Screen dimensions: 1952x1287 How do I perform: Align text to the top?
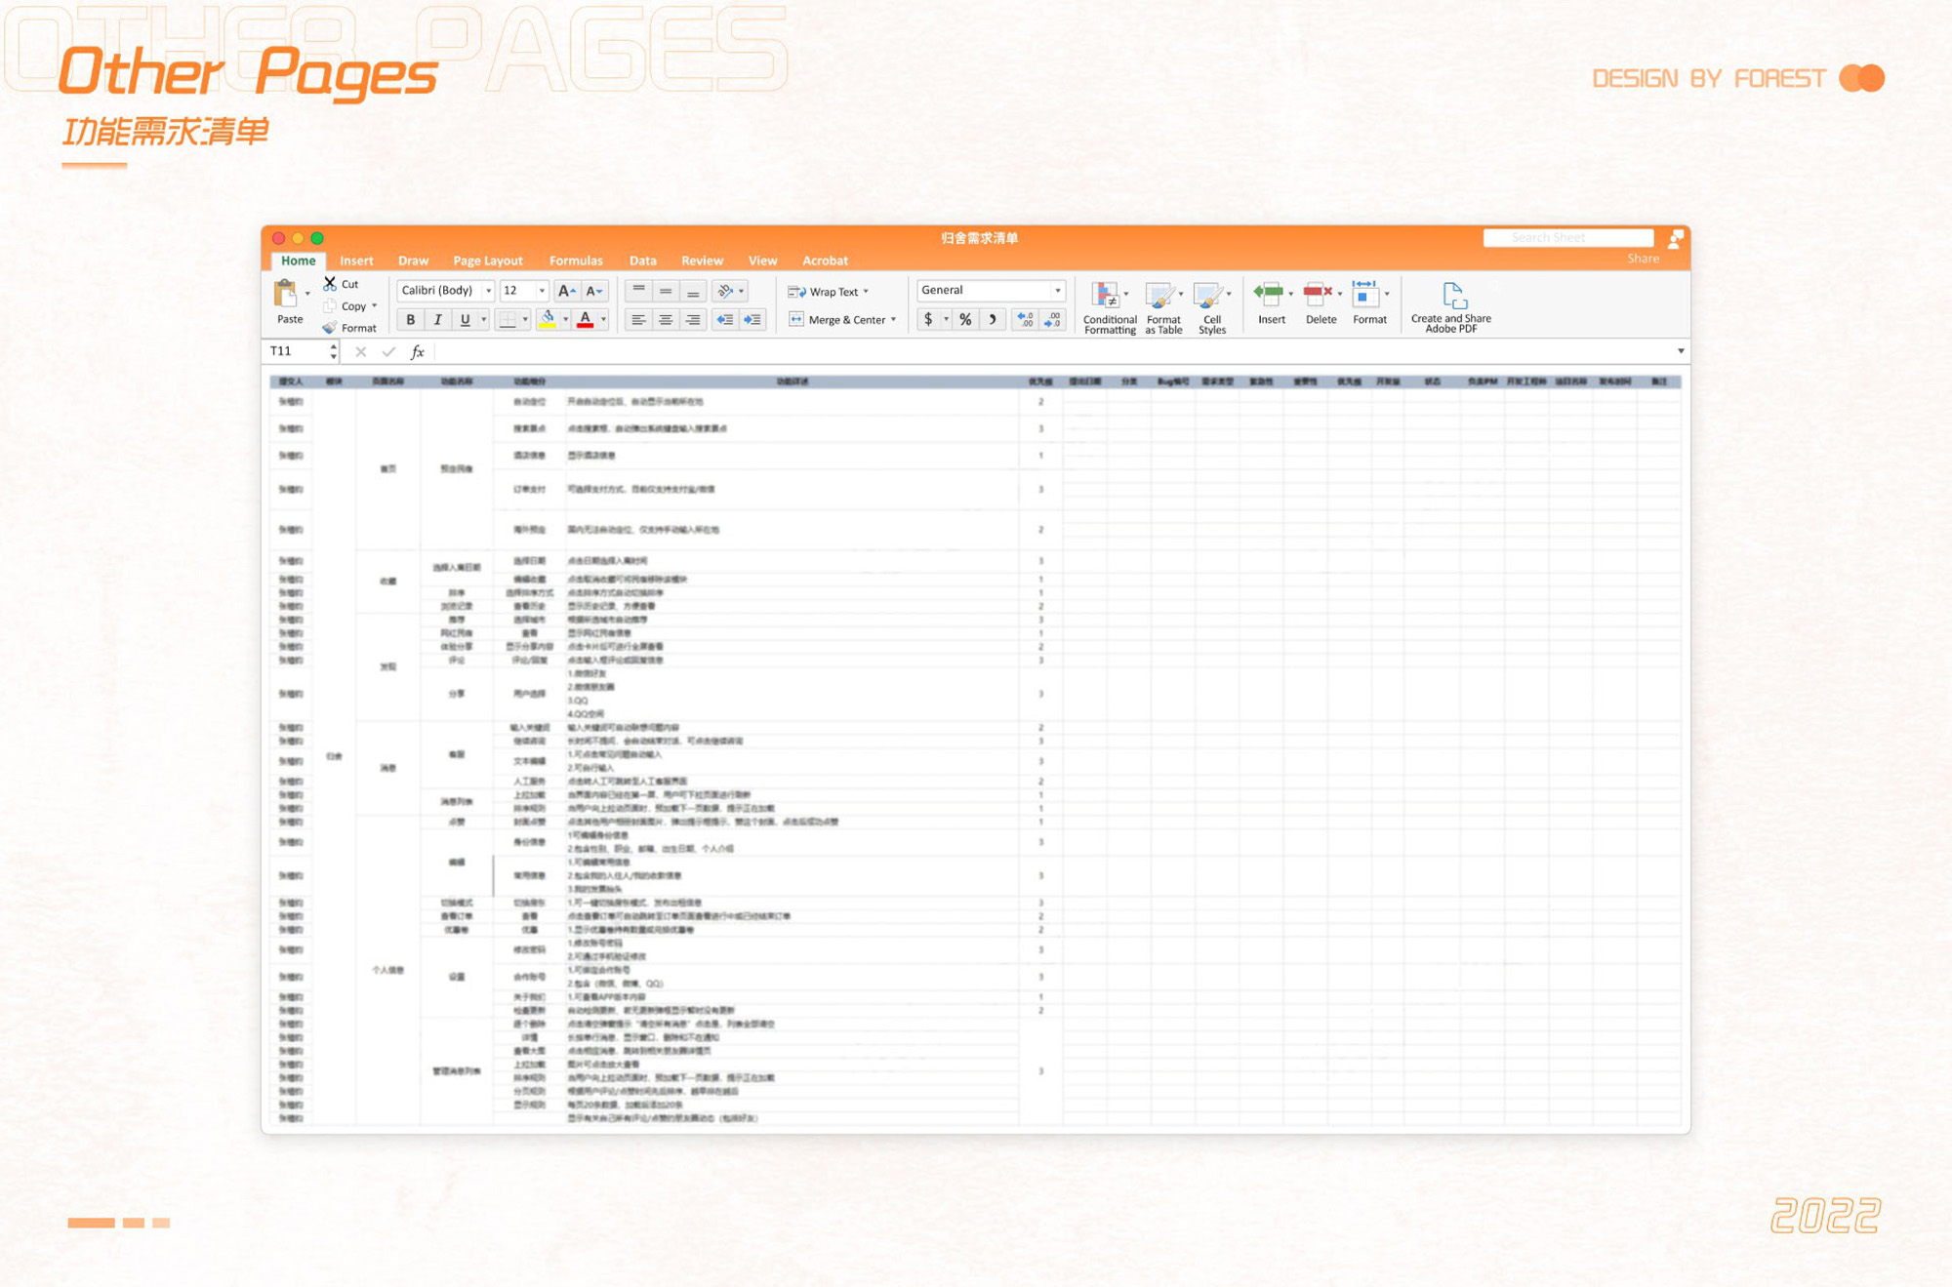click(638, 291)
